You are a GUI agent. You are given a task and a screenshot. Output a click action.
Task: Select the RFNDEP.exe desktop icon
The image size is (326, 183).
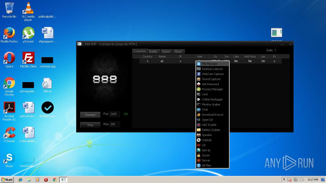point(47,110)
